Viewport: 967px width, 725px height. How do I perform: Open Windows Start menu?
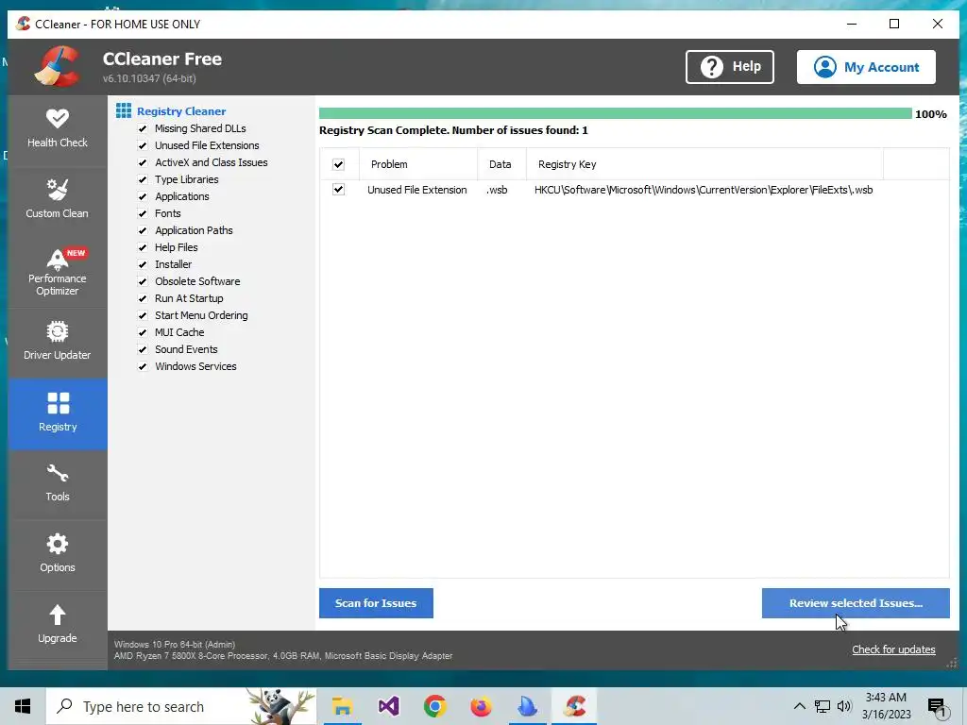coord(23,706)
